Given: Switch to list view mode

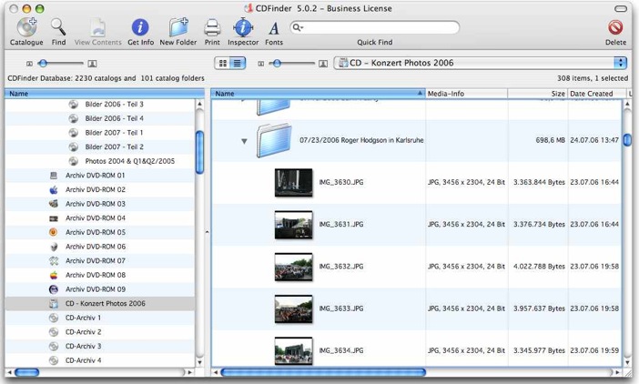Looking at the screenshot, I should pyautogui.click(x=238, y=63).
